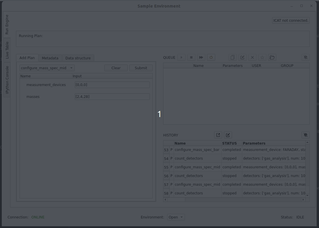Click the history vertical scrollbar down arrow
The width and height of the screenshot is (319, 228).
coord(307,196)
